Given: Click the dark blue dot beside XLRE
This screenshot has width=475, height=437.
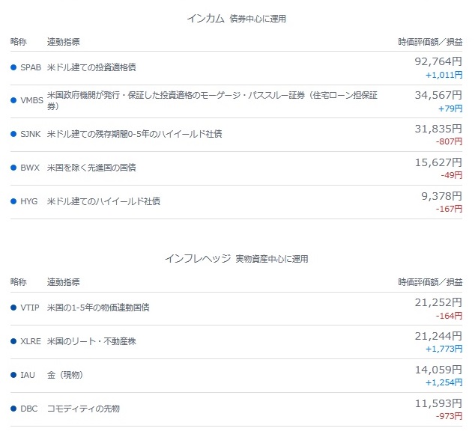Looking at the screenshot, I should click(13, 341).
